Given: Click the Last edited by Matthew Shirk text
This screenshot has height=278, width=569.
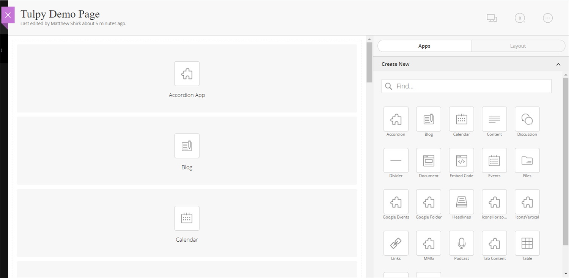Looking at the screenshot, I should click(73, 23).
